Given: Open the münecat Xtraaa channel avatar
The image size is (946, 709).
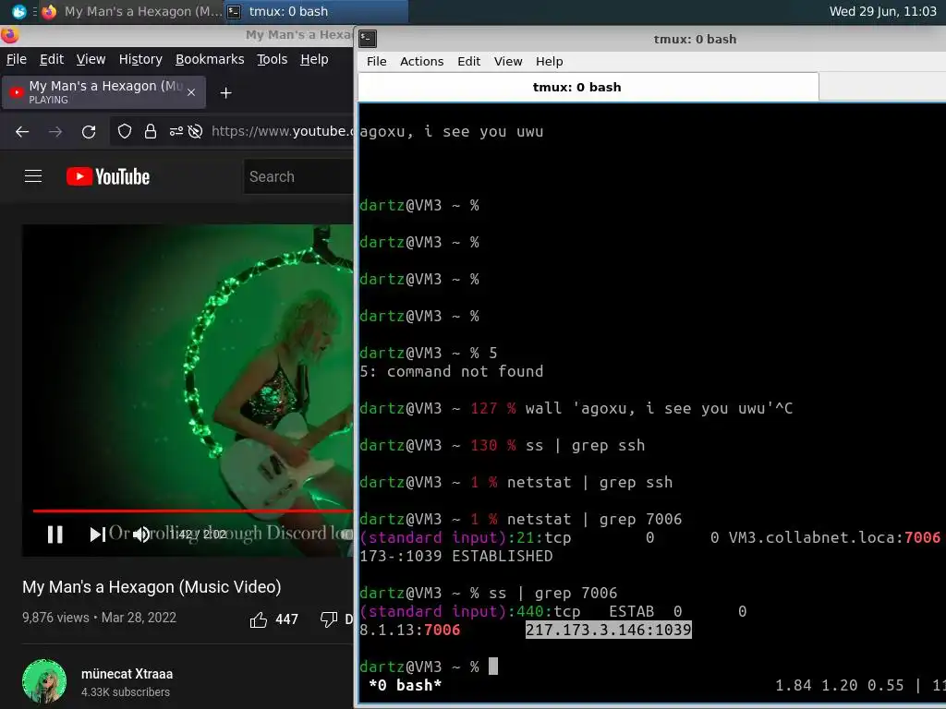Looking at the screenshot, I should 44,681.
